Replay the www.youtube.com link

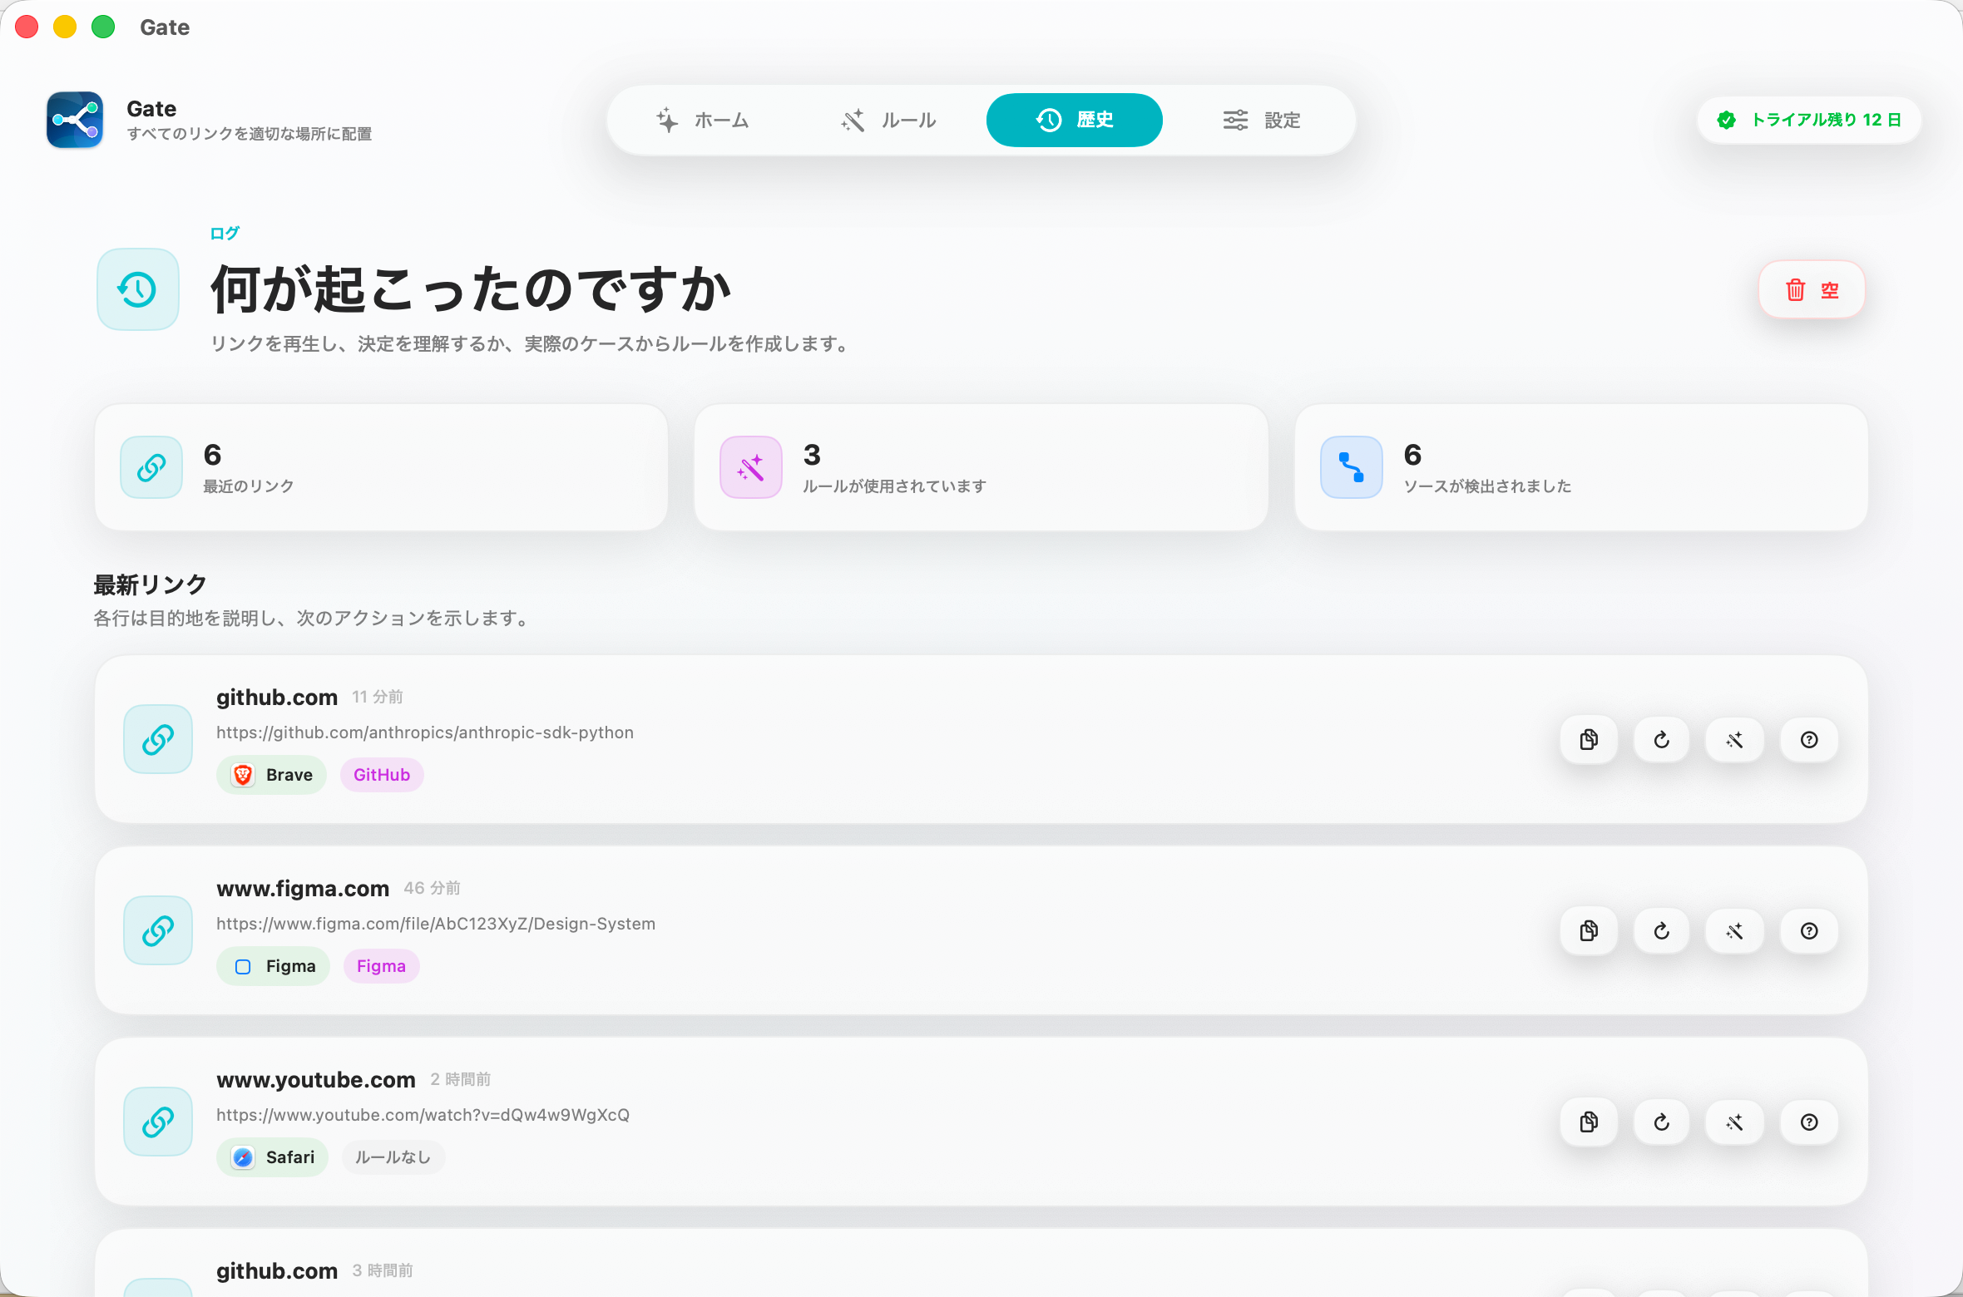pyautogui.click(x=1662, y=1122)
